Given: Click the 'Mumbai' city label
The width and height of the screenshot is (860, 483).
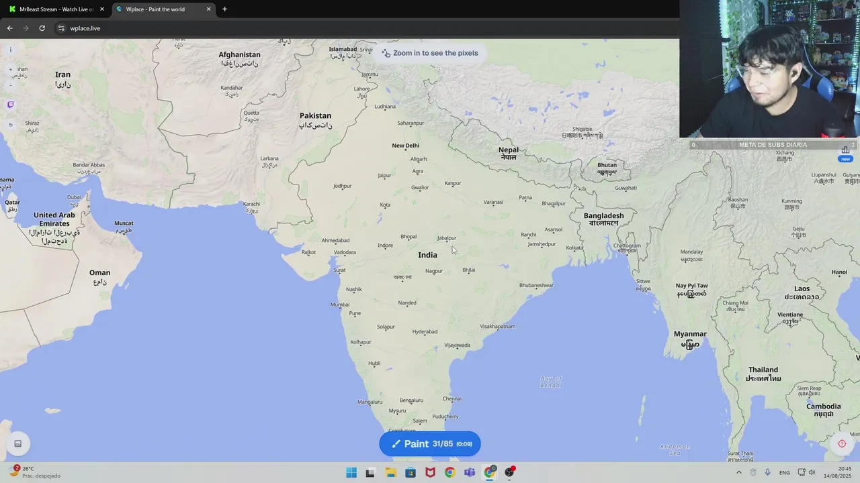Looking at the screenshot, I should tap(340, 305).
